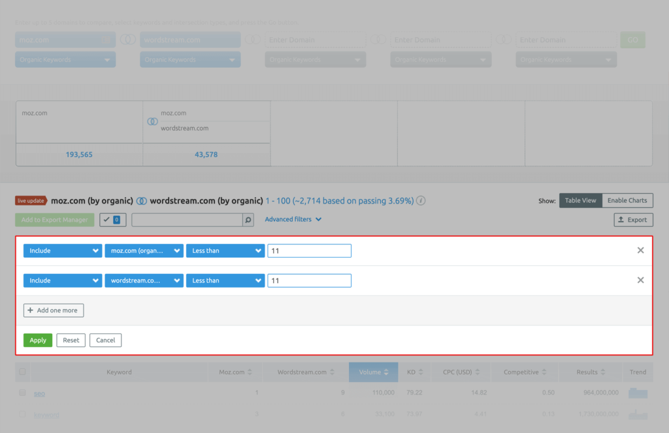Click the search magnifying glass icon
Screen dimensions: 669x433
(247, 220)
